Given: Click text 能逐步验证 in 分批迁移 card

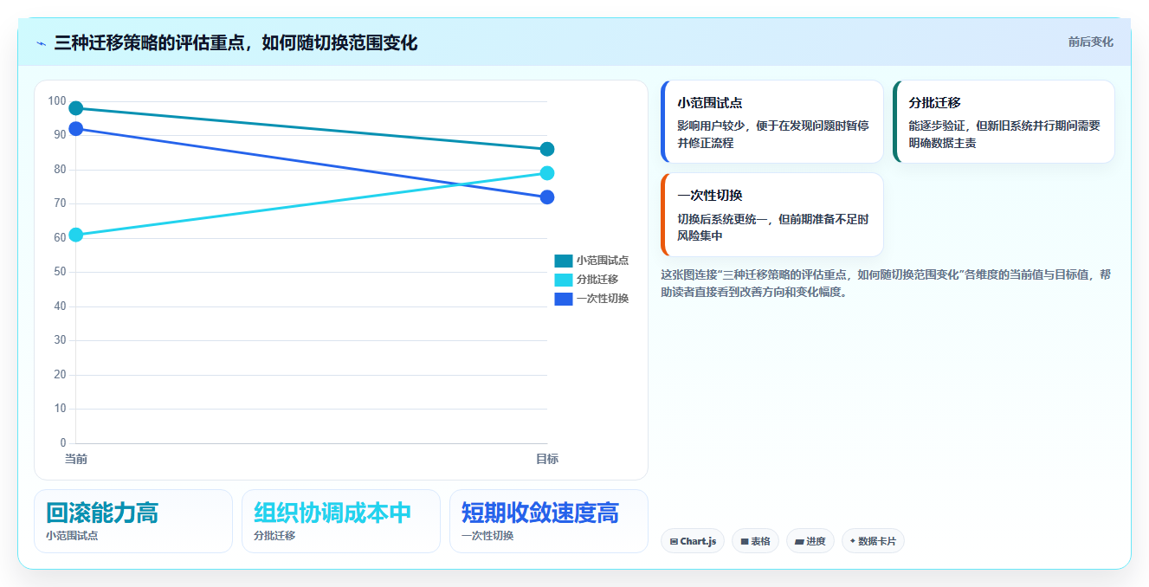Looking at the screenshot, I should click(x=937, y=126).
